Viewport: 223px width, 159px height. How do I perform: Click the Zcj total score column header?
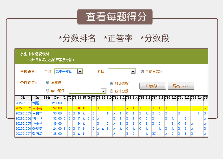[x=57, y=98]
